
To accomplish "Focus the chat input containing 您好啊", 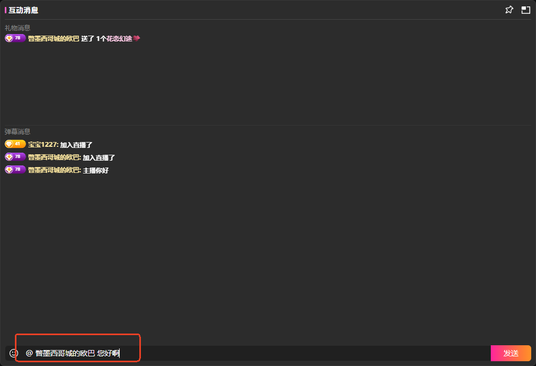I will [x=255, y=353].
